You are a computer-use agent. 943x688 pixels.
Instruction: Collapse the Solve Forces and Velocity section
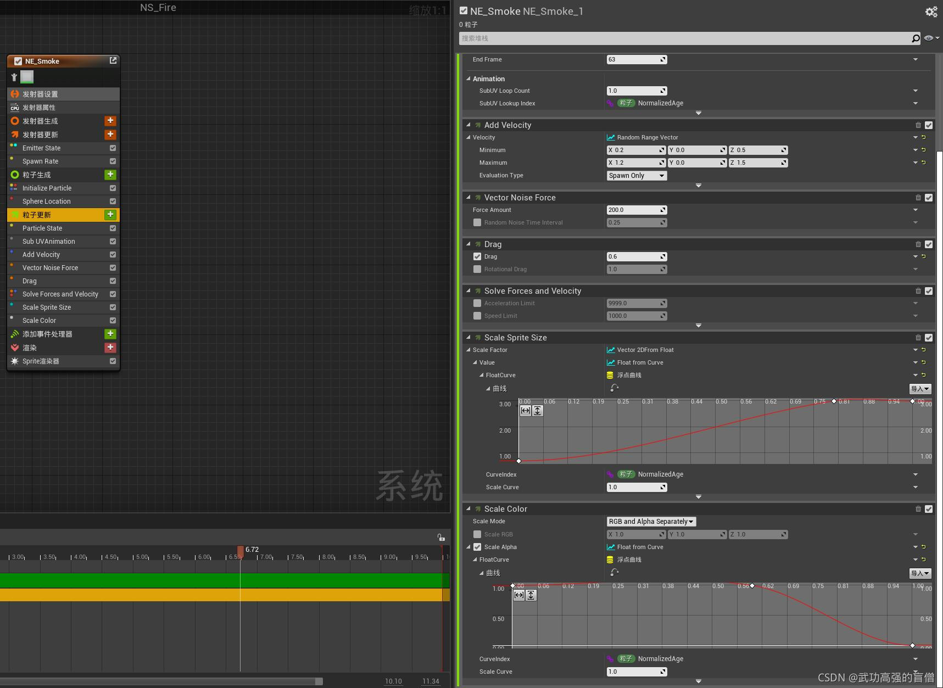click(x=468, y=291)
